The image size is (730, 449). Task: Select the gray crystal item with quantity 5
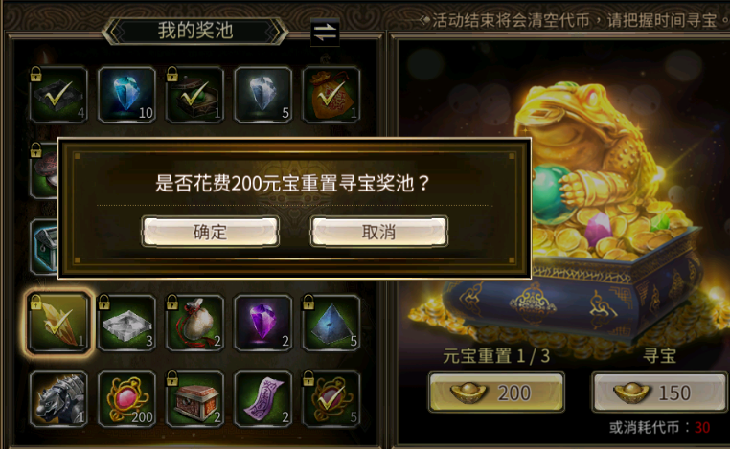(263, 95)
